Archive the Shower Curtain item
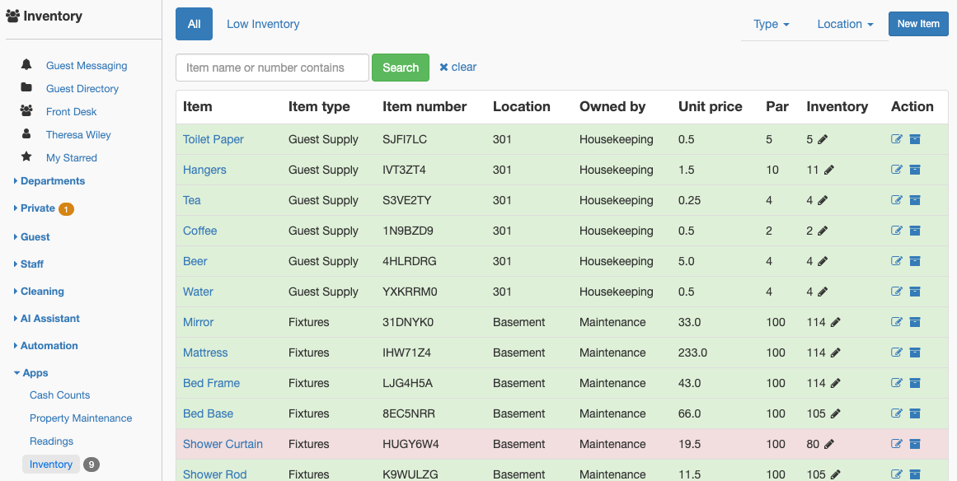957x481 pixels. click(915, 444)
